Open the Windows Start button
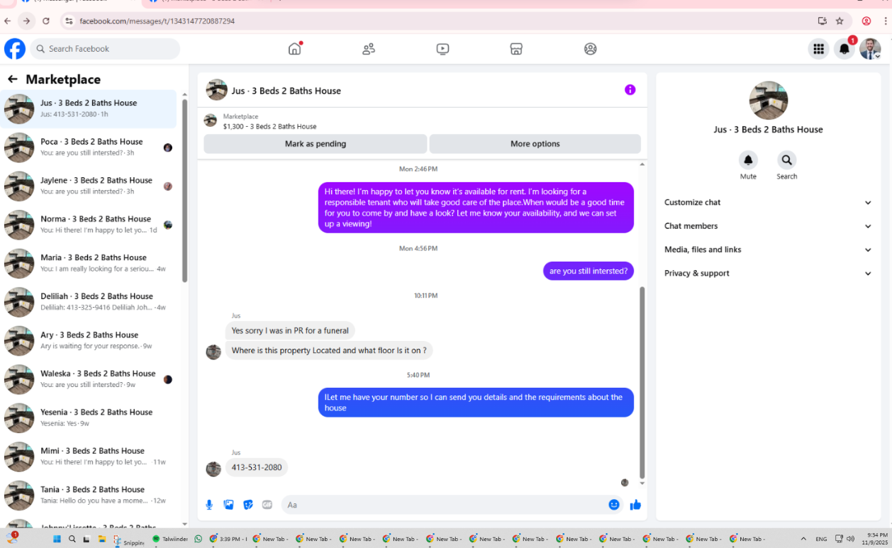Image resolution: width=892 pixels, height=548 pixels. [x=57, y=539]
